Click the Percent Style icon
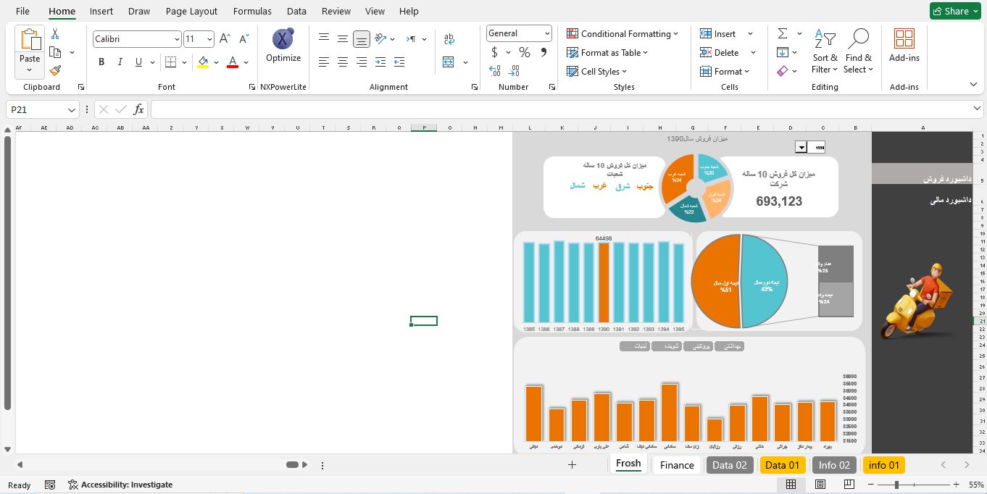 point(524,52)
